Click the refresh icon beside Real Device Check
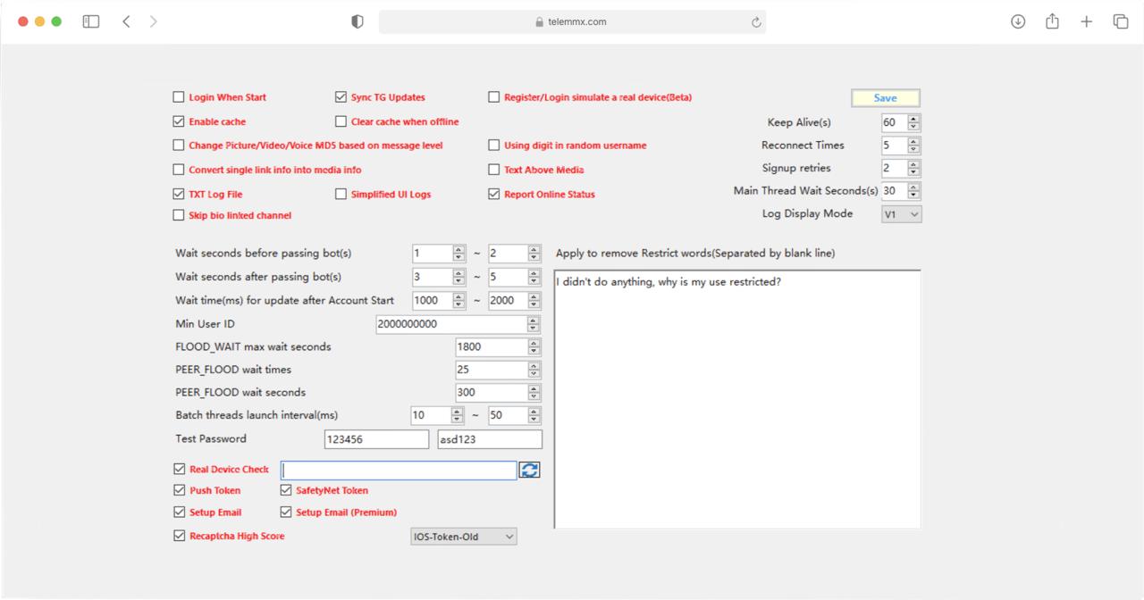Viewport: 1144px width, 600px height. [529, 470]
